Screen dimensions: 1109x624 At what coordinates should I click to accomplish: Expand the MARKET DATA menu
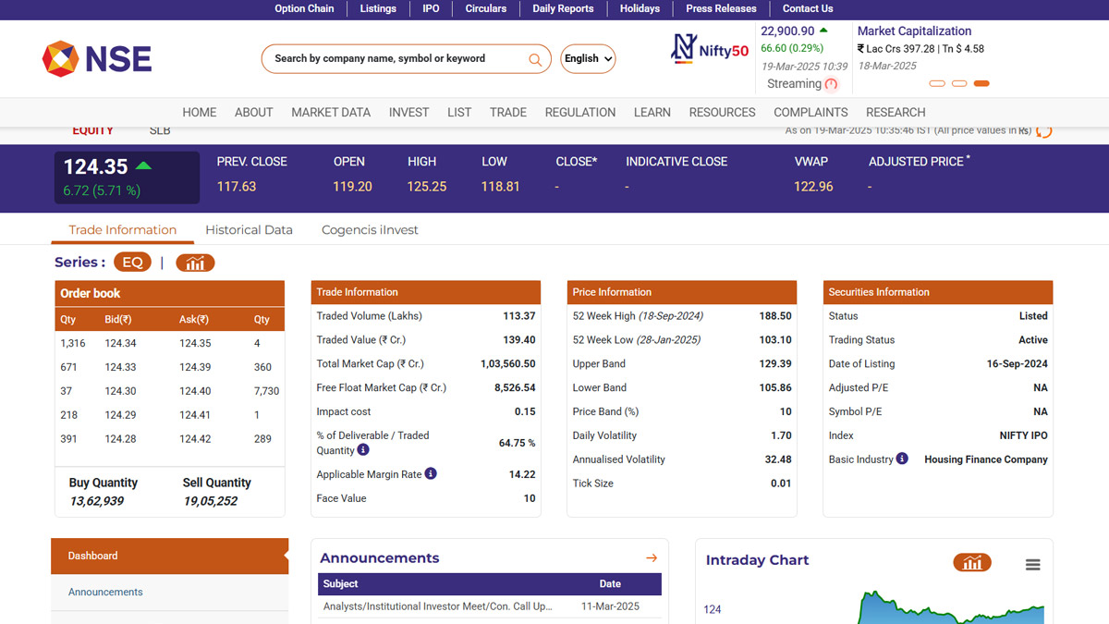click(x=331, y=112)
